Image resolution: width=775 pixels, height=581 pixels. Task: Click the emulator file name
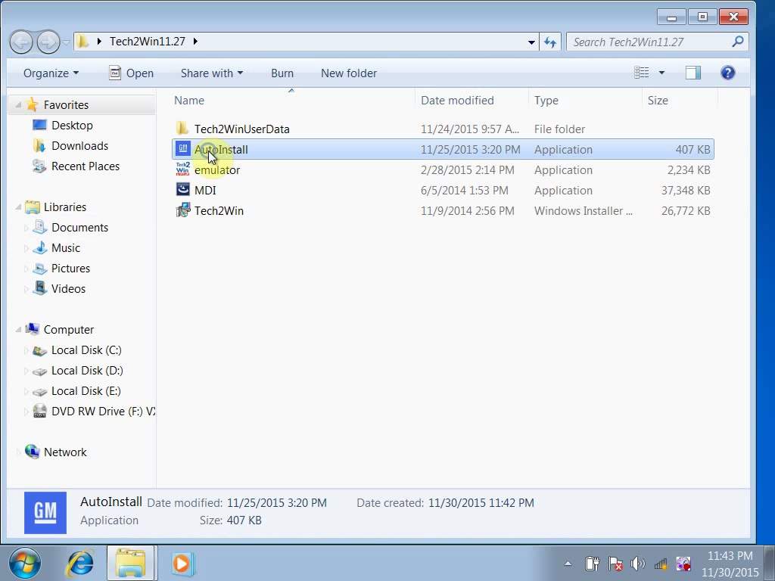click(217, 170)
